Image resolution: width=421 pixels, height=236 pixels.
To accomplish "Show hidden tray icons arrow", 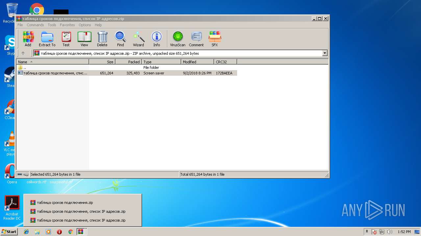I will [x=367, y=231].
